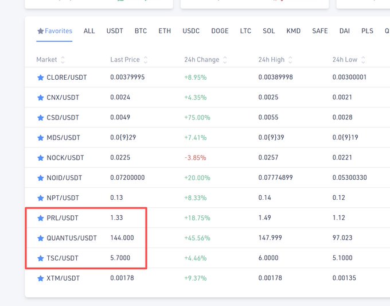Click the star beside PRL/USDT

click(41, 218)
